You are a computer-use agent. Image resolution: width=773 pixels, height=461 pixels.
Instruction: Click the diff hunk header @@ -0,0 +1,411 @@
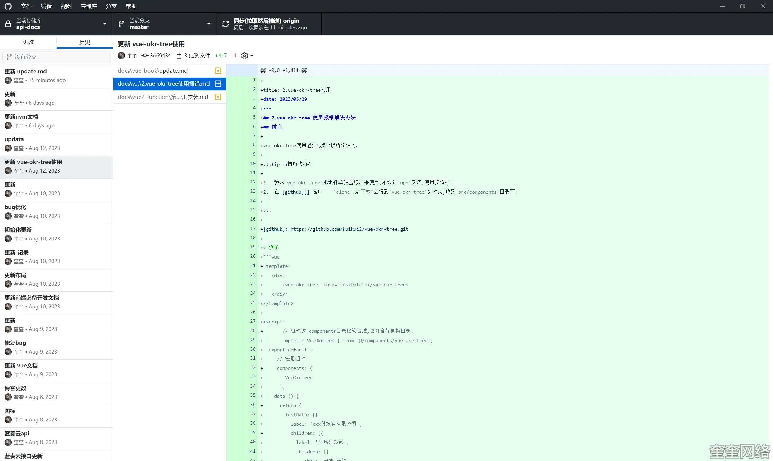point(284,71)
